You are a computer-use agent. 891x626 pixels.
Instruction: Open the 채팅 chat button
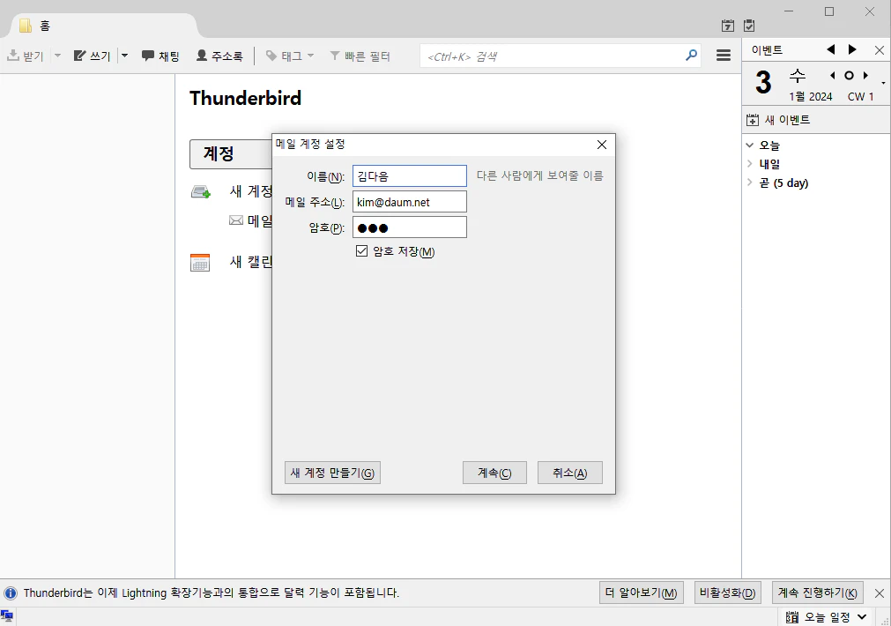[x=160, y=56]
